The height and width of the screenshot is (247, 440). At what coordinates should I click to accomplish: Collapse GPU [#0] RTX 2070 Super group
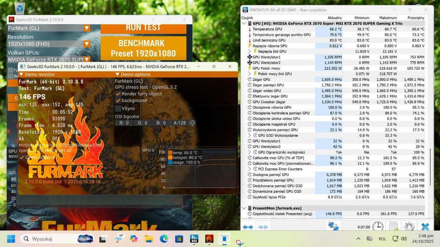click(x=244, y=24)
